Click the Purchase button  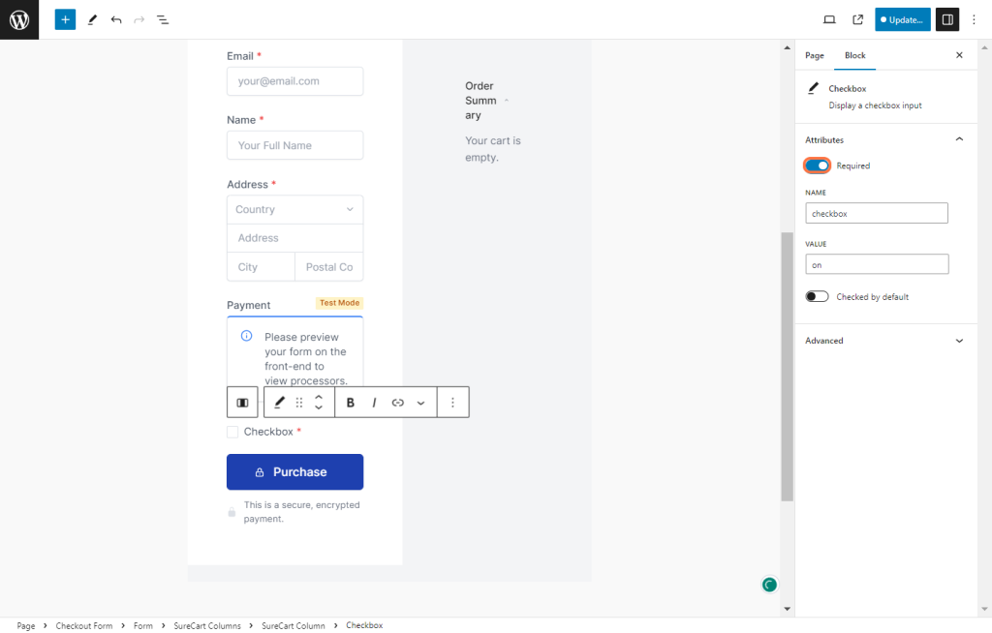coord(294,472)
